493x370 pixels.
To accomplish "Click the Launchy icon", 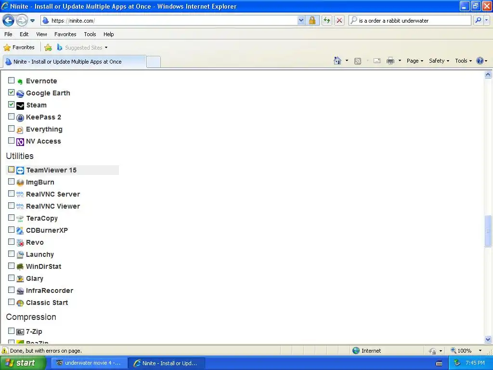I will coord(20,254).
